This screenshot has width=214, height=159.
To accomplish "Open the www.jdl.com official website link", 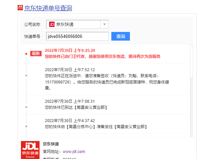I will pos(74,152).
